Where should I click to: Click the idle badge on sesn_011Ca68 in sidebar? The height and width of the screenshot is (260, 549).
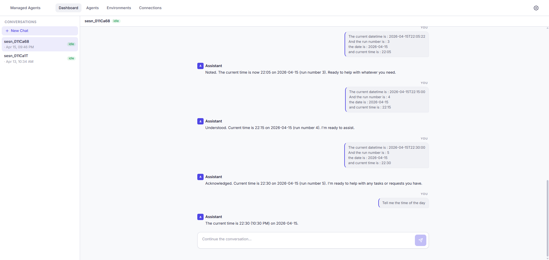click(71, 44)
